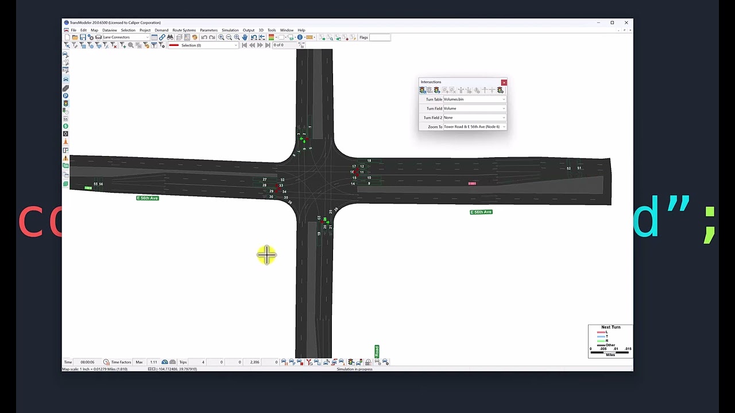Screen dimensions: 735x413
Task: Open the Parameters menu
Action: coord(208,30)
